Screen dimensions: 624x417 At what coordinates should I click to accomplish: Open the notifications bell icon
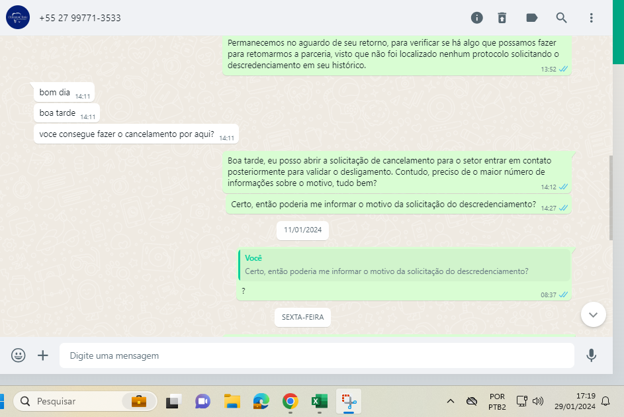[x=605, y=401]
